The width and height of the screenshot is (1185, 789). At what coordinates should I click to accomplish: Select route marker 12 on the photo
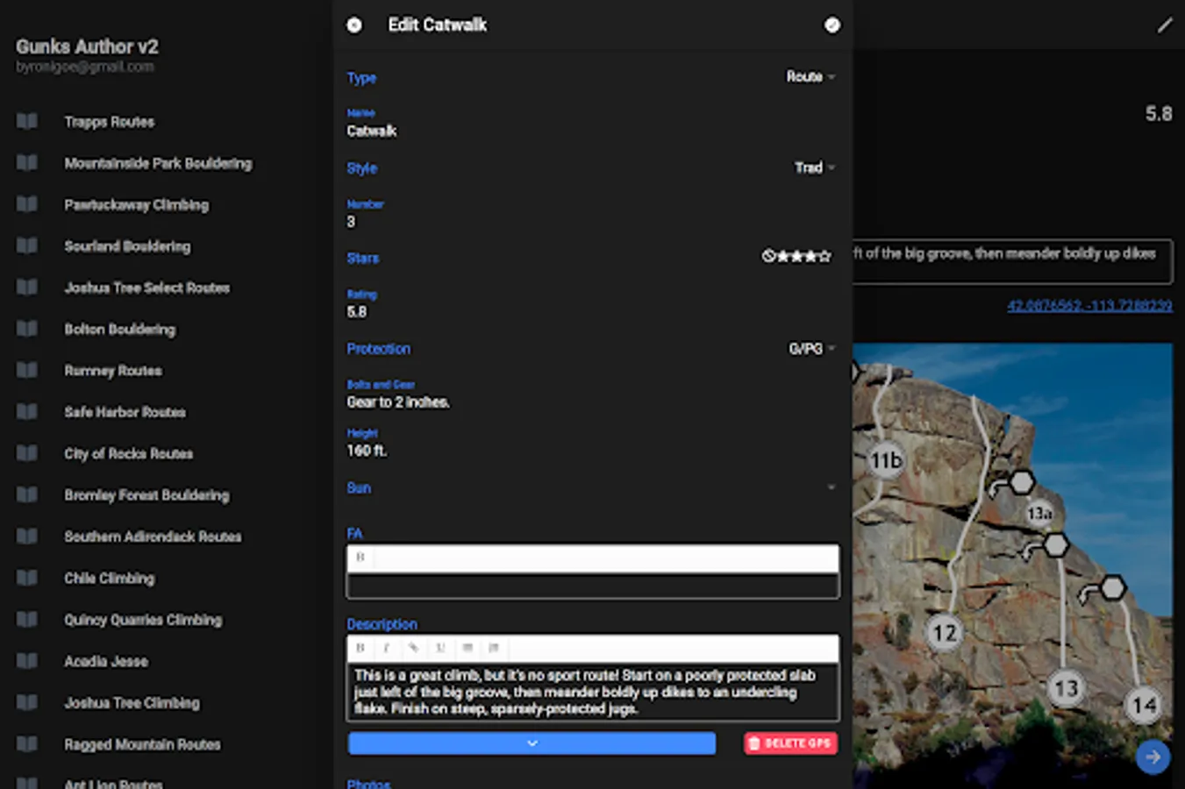click(x=944, y=632)
